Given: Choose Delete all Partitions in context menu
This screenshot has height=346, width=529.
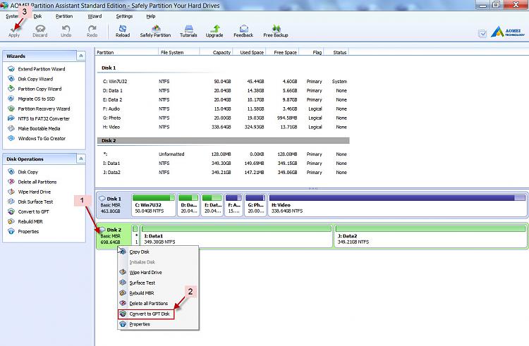Looking at the screenshot, I should (x=158, y=303).
